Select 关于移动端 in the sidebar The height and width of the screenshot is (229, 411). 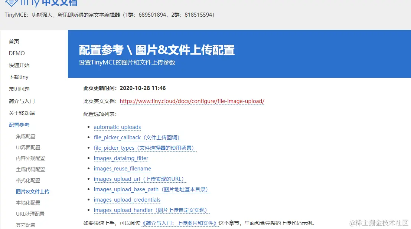22,113
